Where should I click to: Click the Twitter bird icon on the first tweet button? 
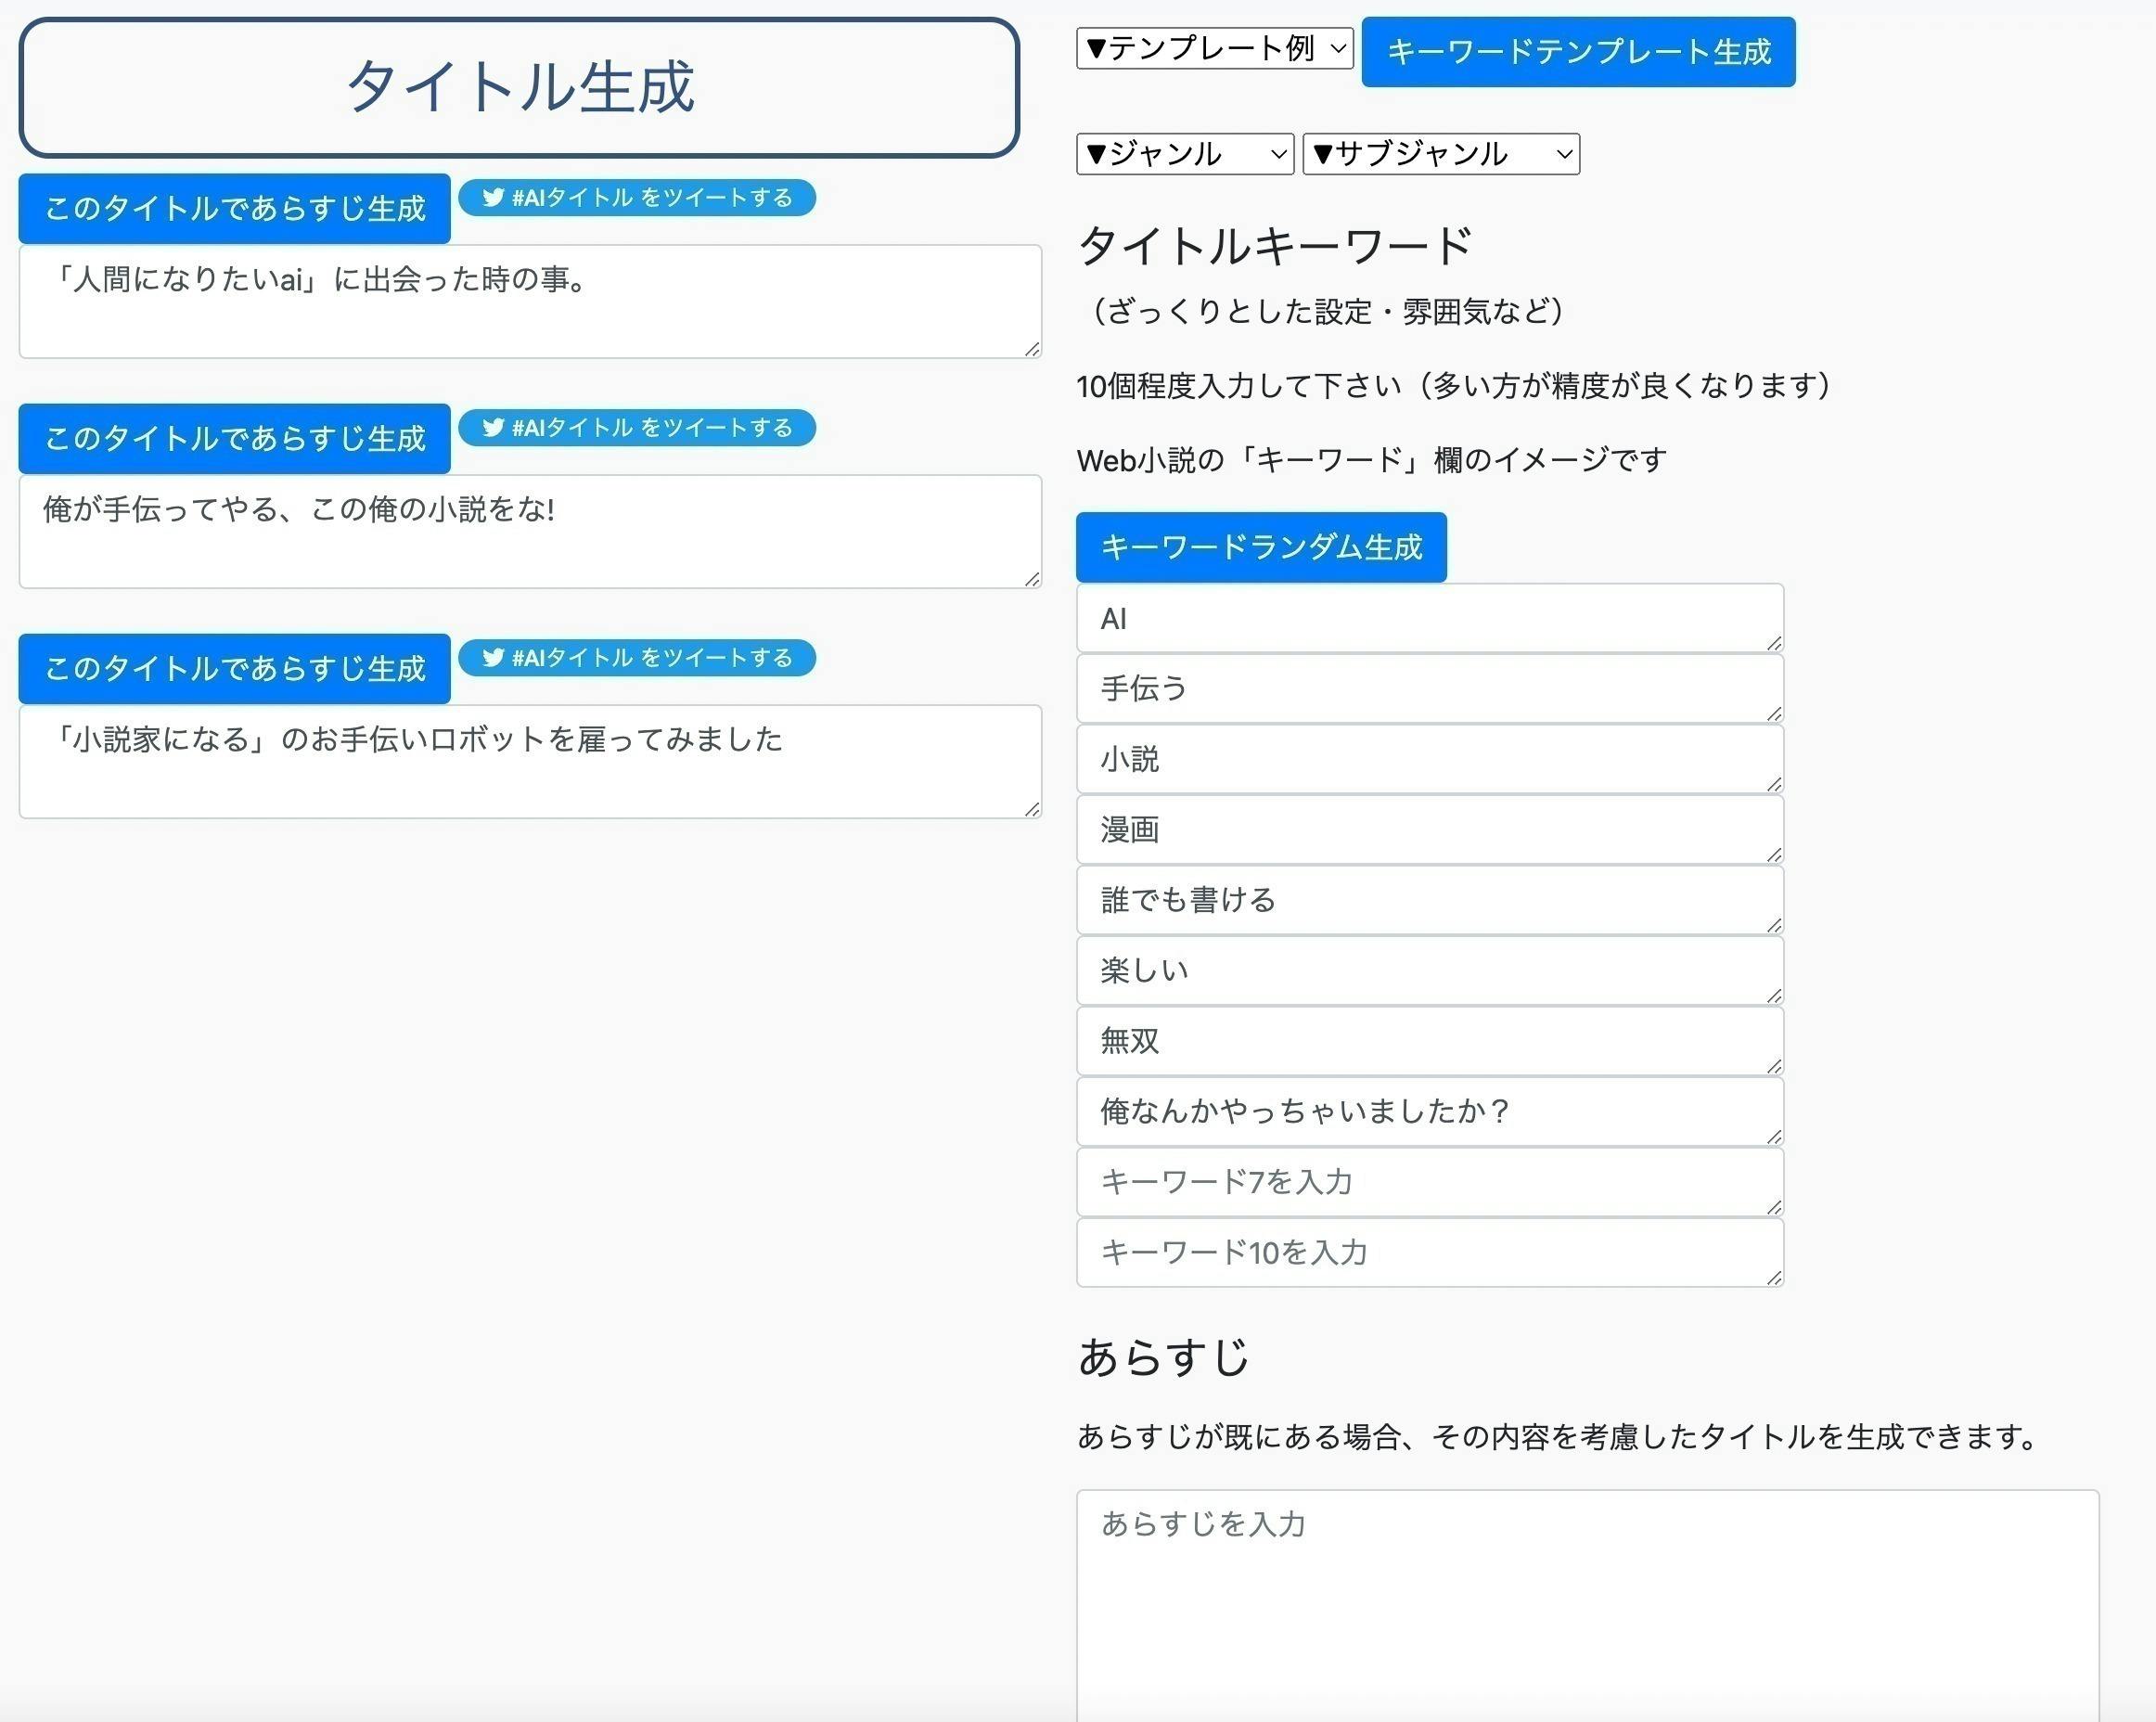[x=492, y=198]
